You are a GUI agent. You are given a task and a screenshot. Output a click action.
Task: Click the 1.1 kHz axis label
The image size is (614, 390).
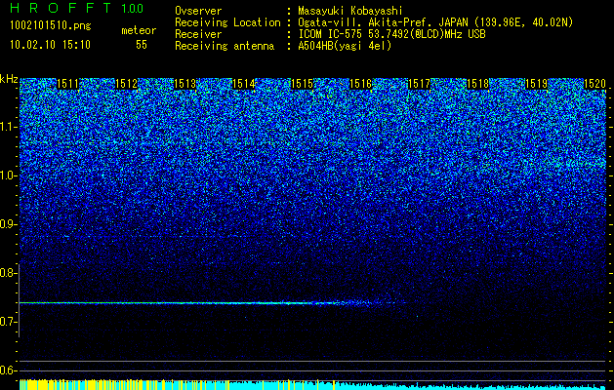(x=9, y=127)
